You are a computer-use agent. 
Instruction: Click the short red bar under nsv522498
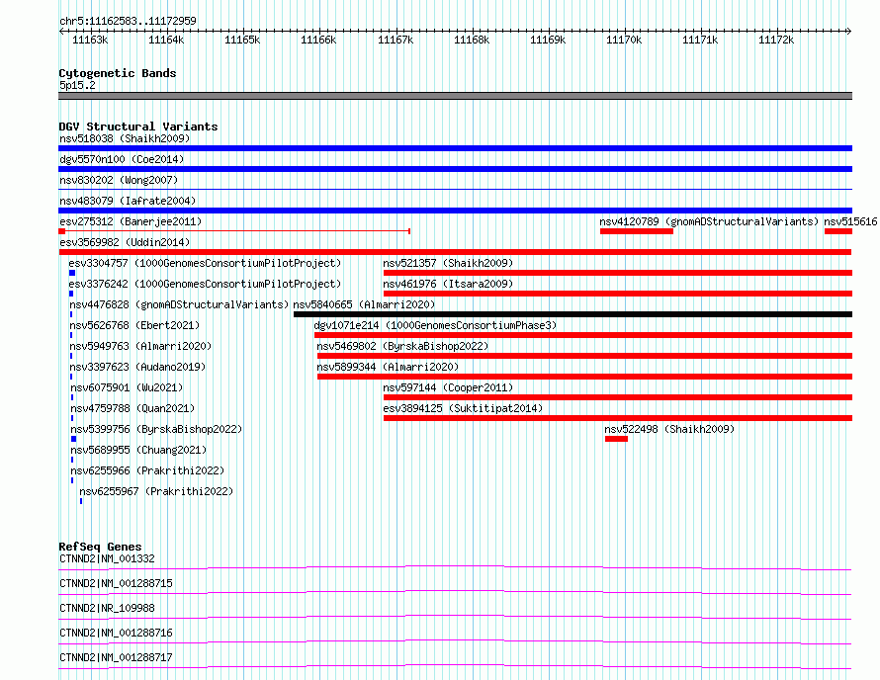point(616,439)
